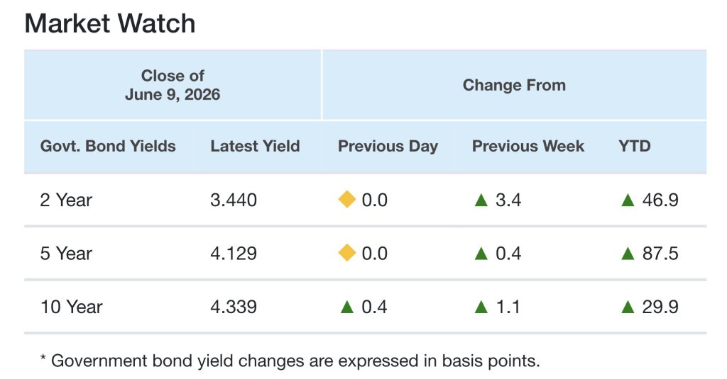Click green arrow beside 5 Year 0.4 weekly

[481, 253]
